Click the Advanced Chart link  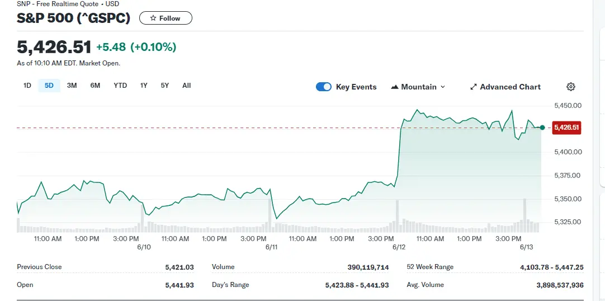(510, 87)
